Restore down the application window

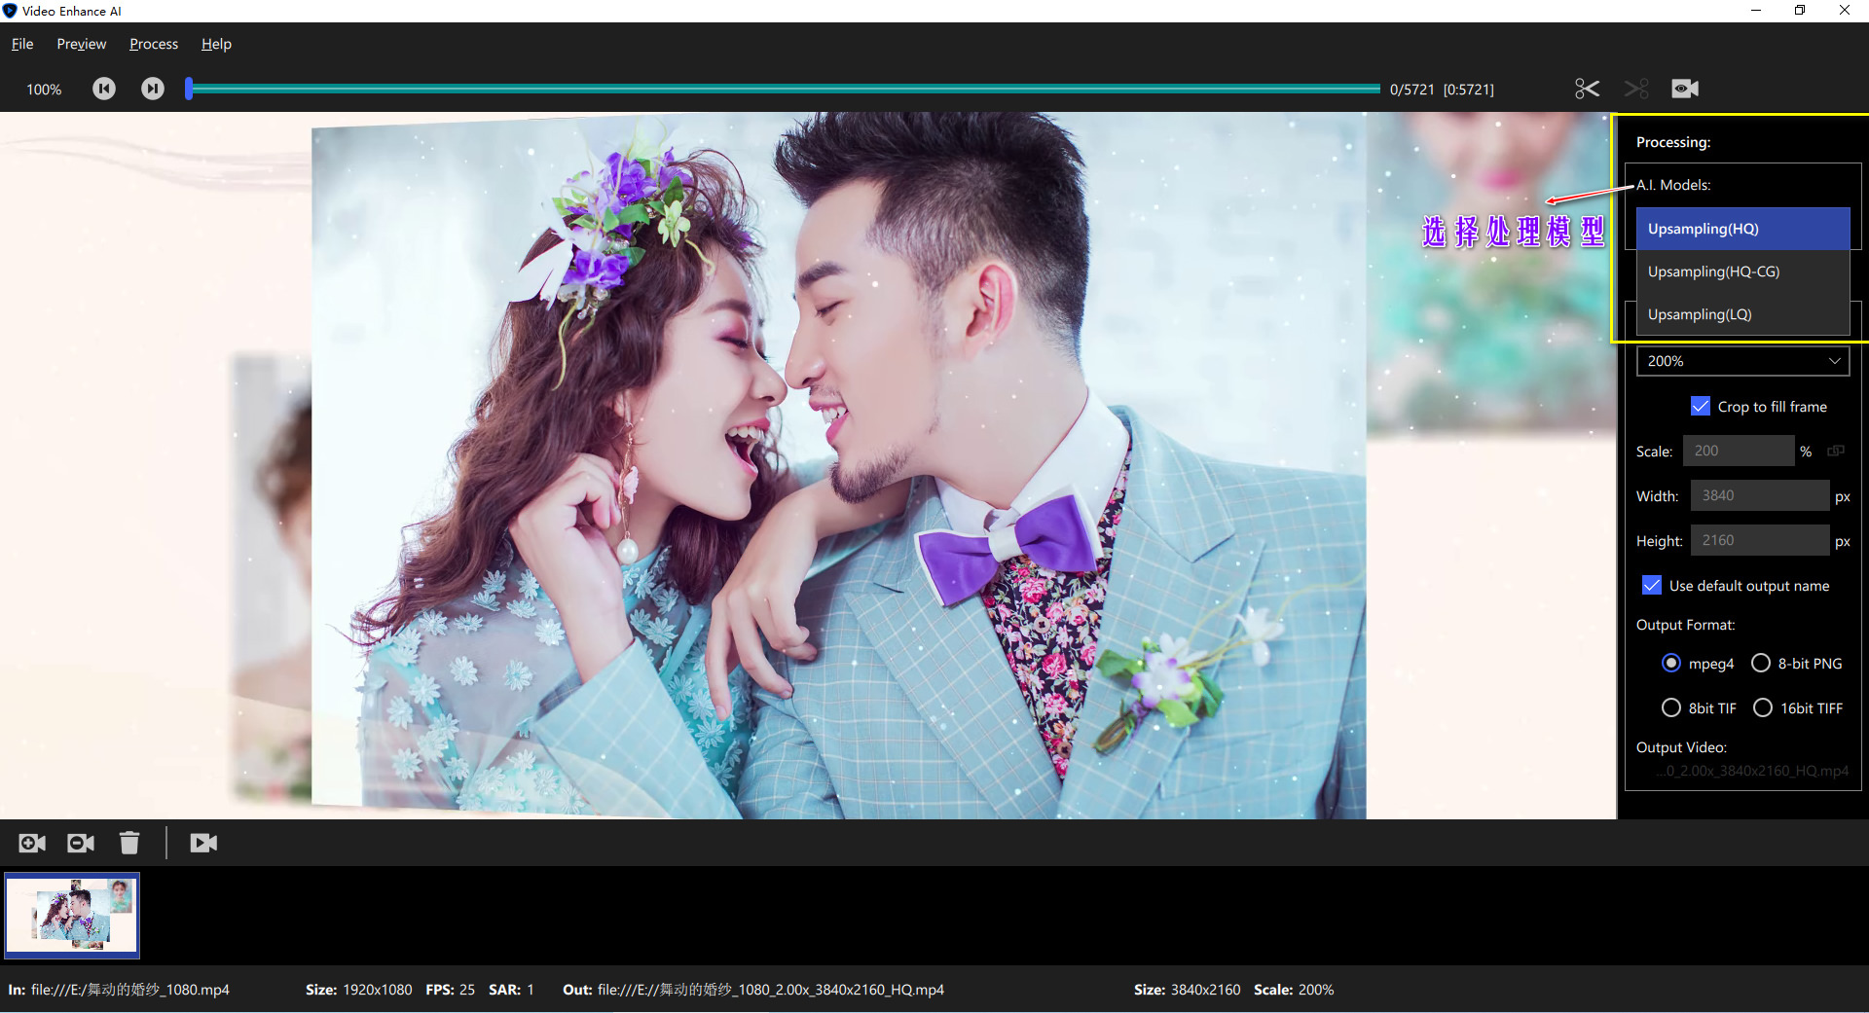tap(1800, 11)
